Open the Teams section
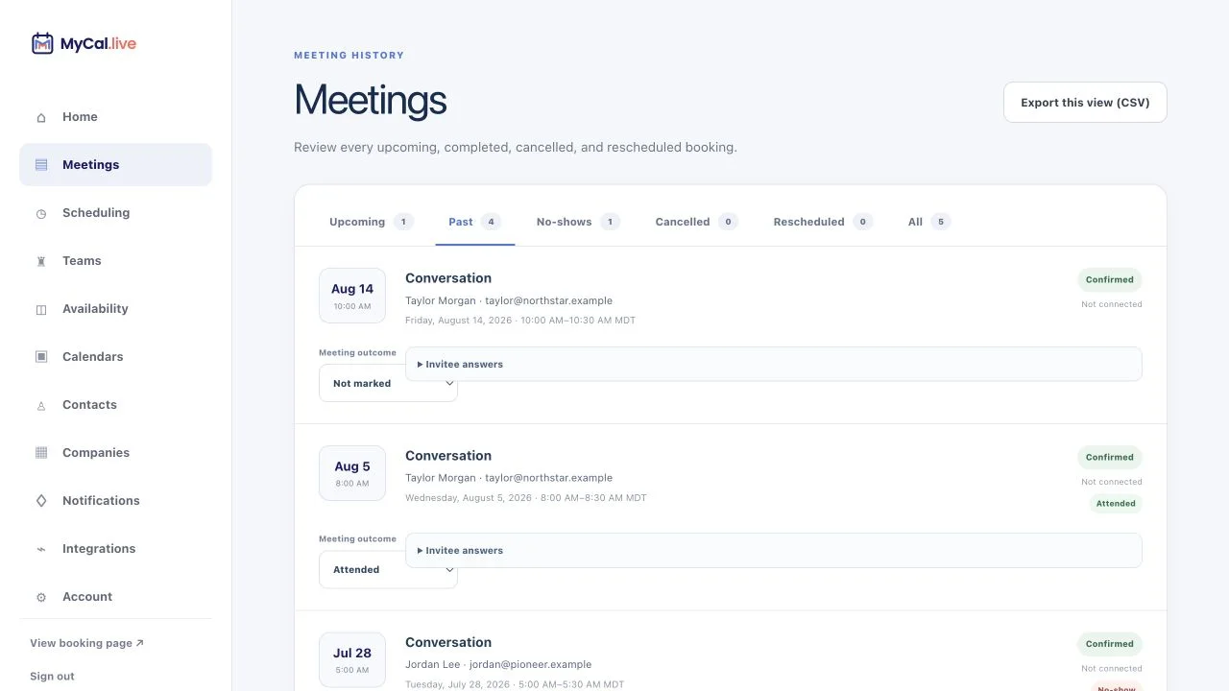The height and width of the screenshot is (691, 1229). tap(115, 261)
